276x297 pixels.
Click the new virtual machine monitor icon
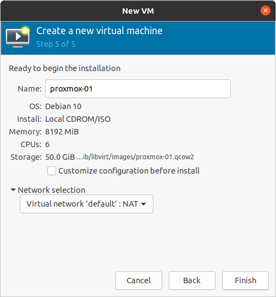[18, 37]
